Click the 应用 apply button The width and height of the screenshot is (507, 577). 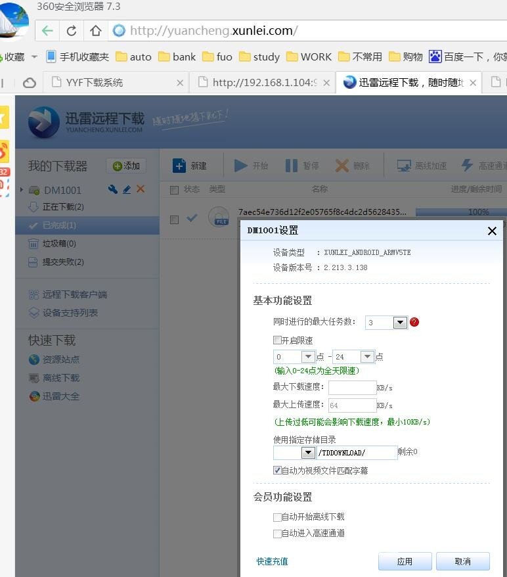[x=405, y=561]
